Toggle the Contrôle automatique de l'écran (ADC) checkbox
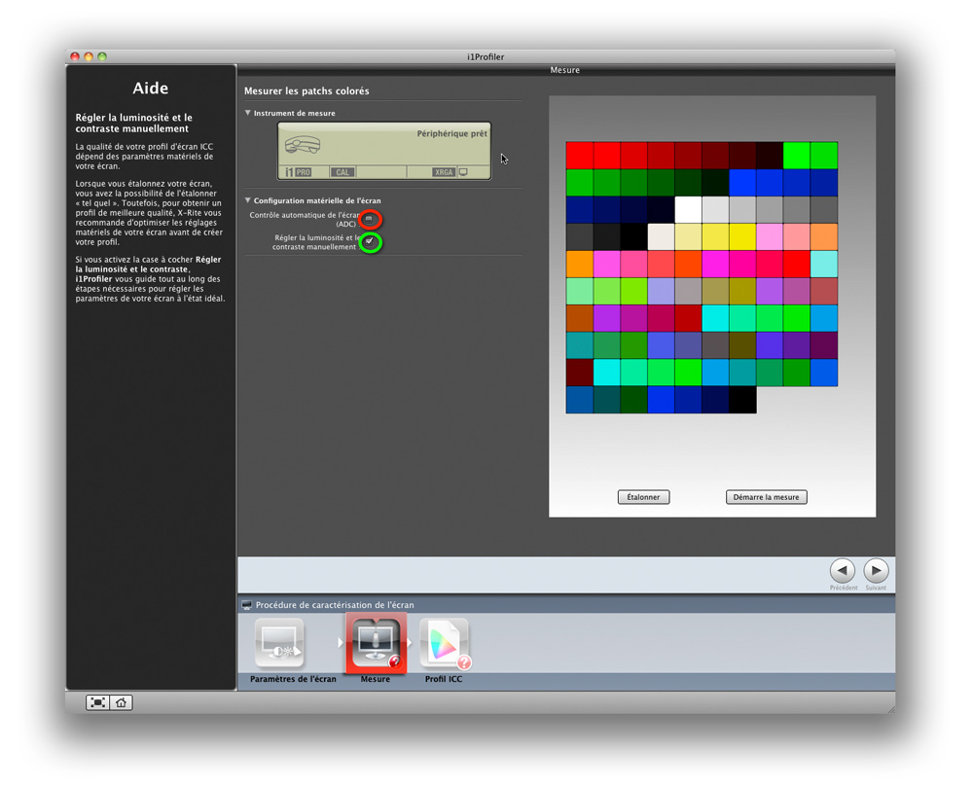973x786 pixels. pyautogui.click(x=369, y=219)
